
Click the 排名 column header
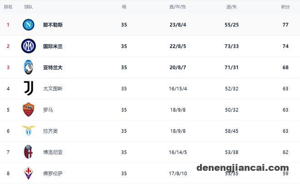pos(8,7)
